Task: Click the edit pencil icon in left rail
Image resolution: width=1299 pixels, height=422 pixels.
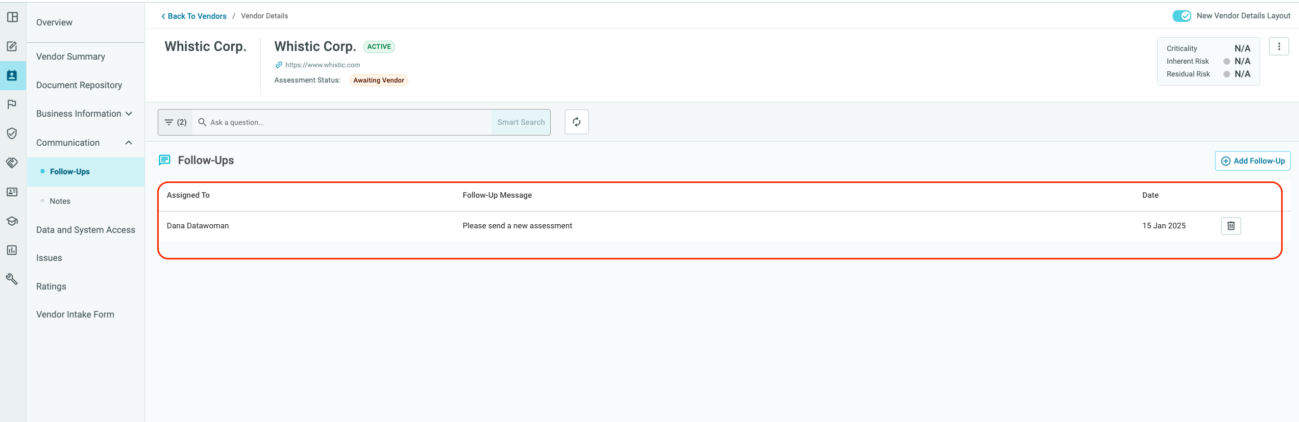Action: tap(12, 46)
